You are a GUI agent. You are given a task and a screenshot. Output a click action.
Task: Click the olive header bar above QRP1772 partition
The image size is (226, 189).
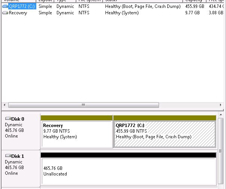165,118
